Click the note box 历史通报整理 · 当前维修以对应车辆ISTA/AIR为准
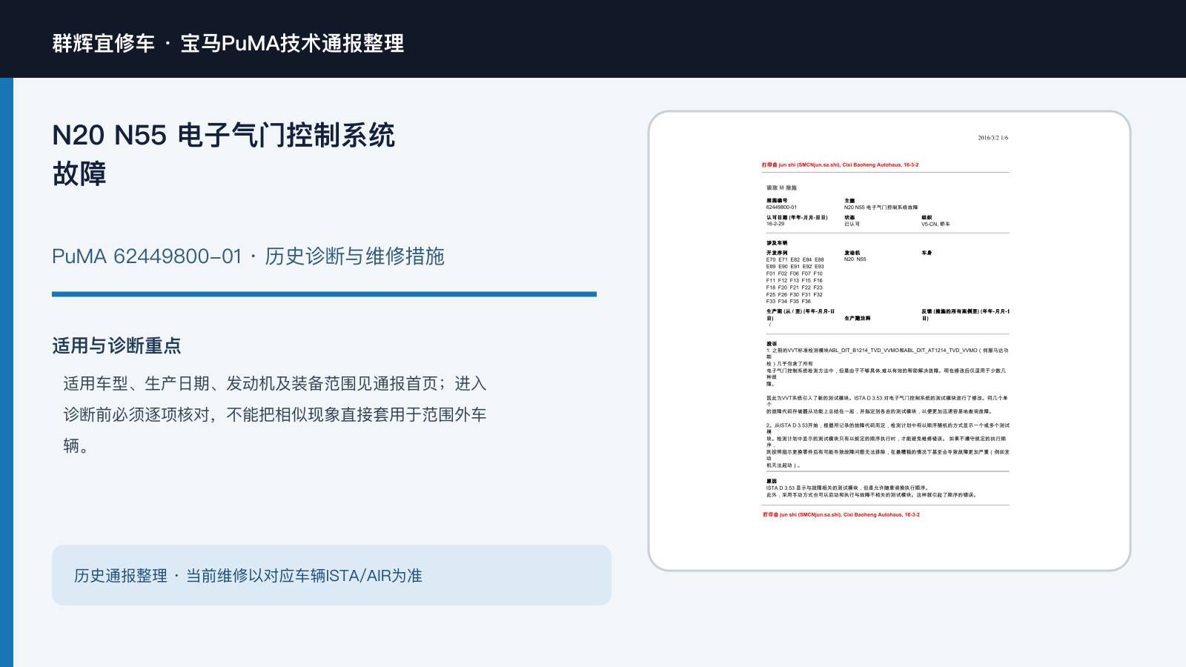 pos(331,575)
